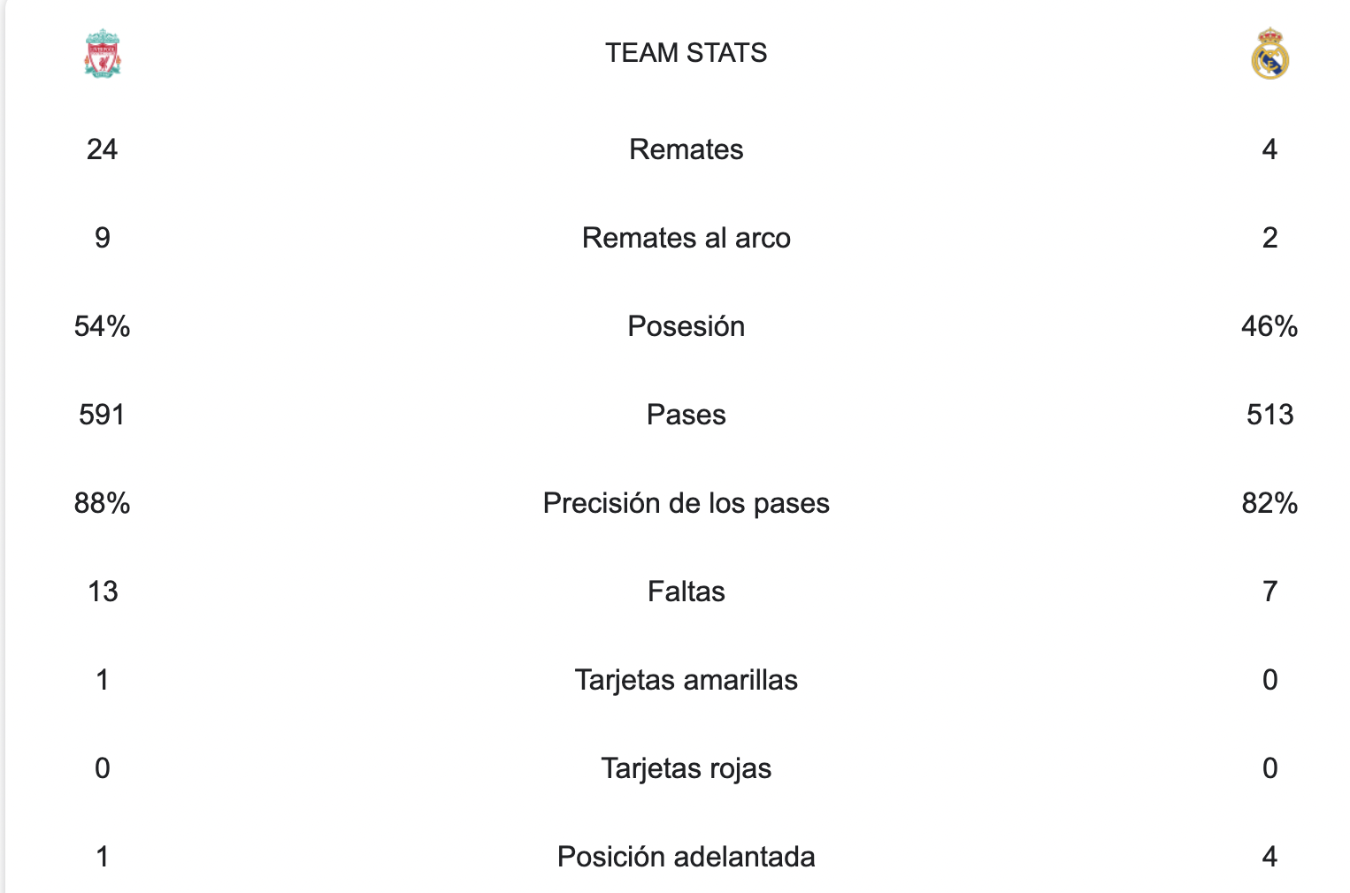Image resolution: width=1350 pixels, height=893 pixels.
Task: Click the Remates stat label
Action: pos(686,149)
